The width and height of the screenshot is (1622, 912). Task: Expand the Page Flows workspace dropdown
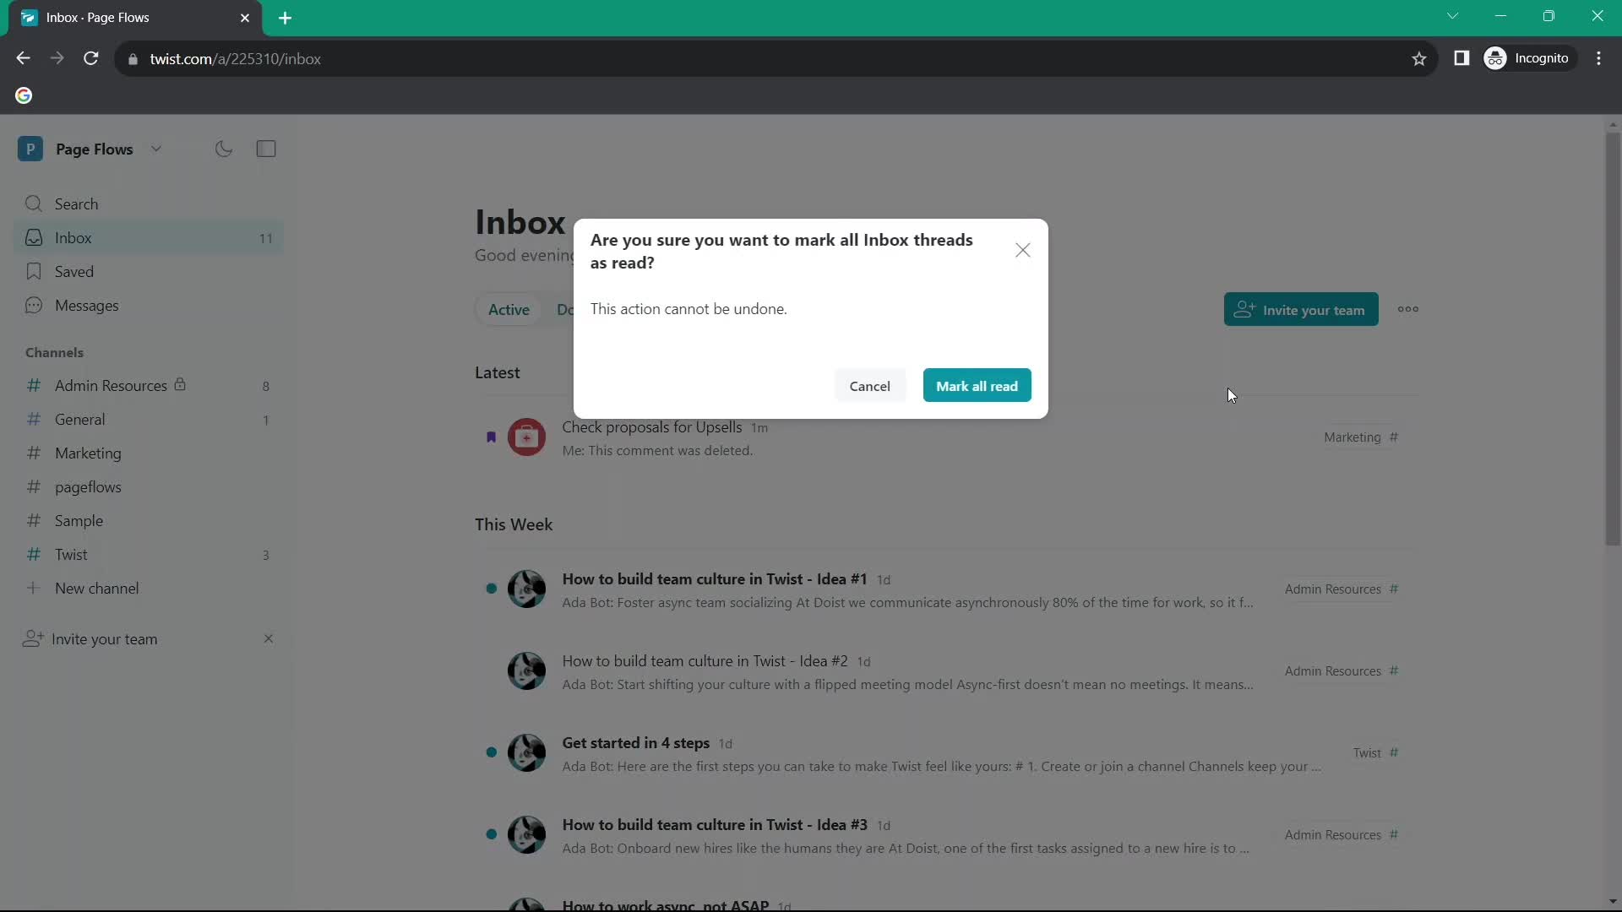[156, 148]
